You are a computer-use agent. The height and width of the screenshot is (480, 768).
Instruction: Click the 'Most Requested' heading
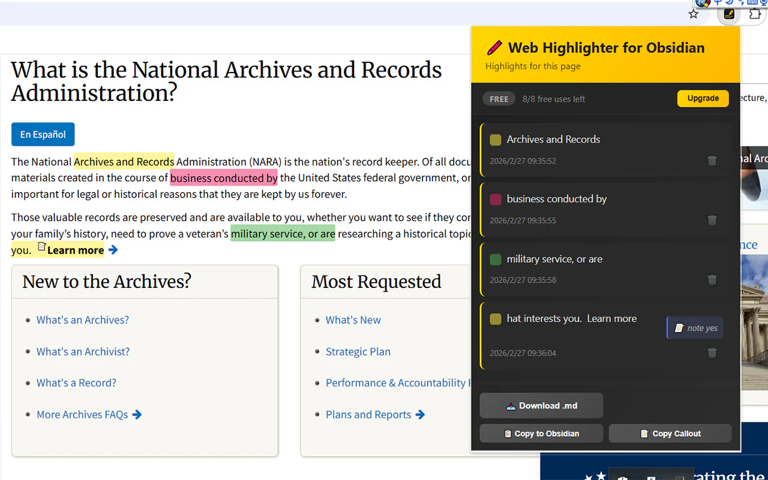(x=376, y=281)
